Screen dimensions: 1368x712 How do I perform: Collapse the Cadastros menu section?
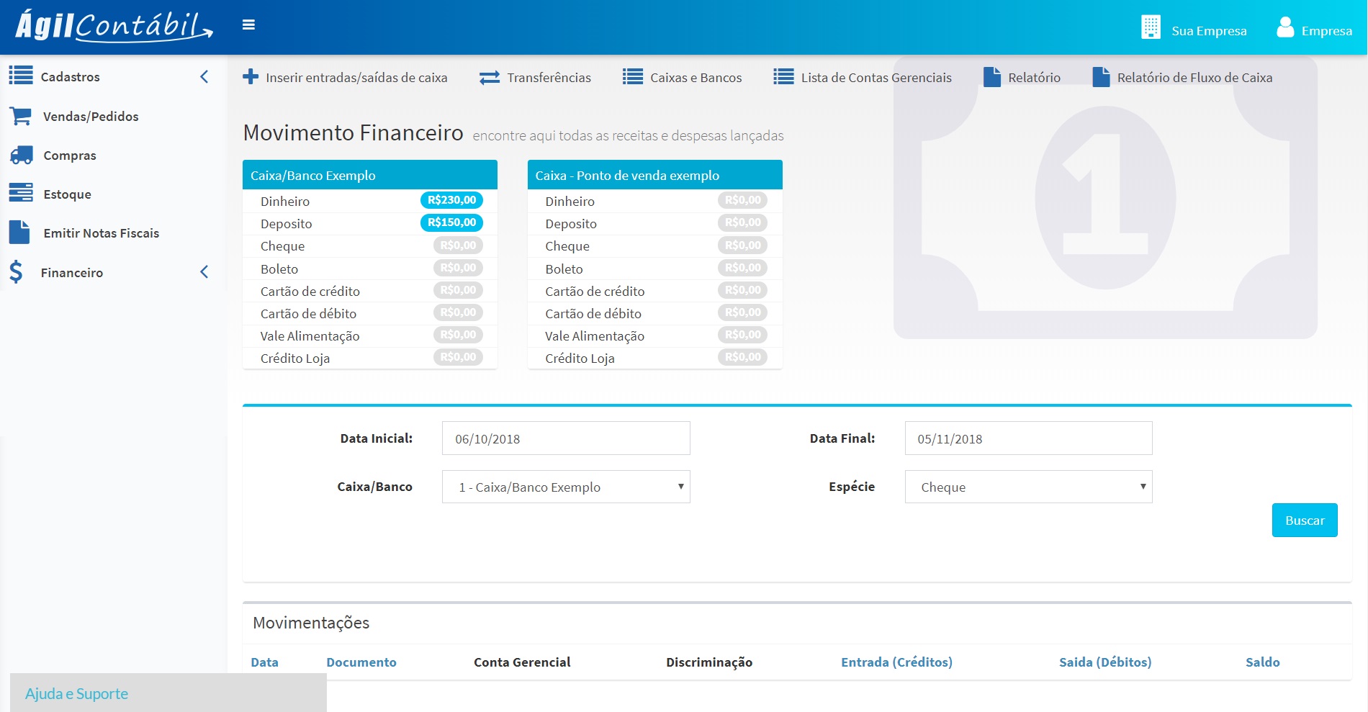[x=204, y=76]
